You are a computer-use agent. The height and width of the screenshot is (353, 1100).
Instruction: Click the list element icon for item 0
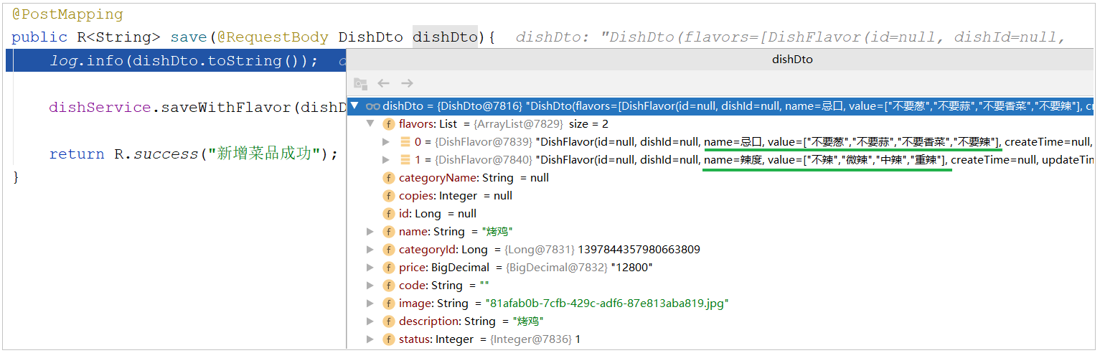tap(405, 142)
